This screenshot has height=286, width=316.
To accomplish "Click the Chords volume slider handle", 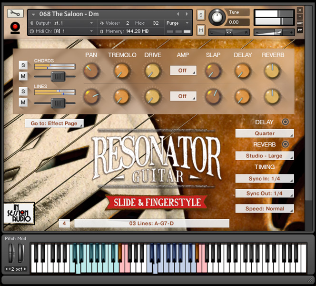I will tap(58, 76).
